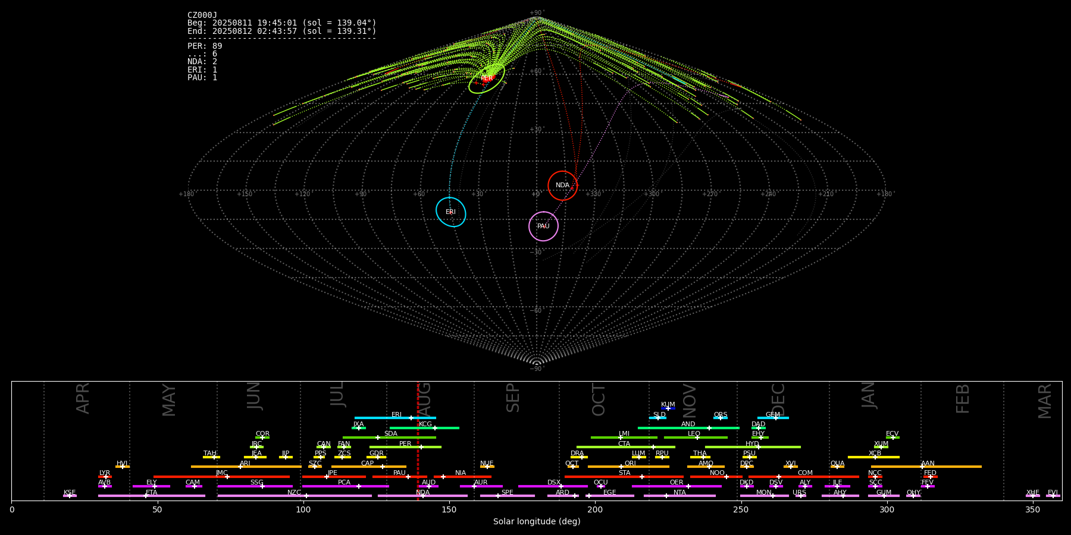
Task: Click the 150 tick on solar longitude axis
Action: click(x=449, y=509)
